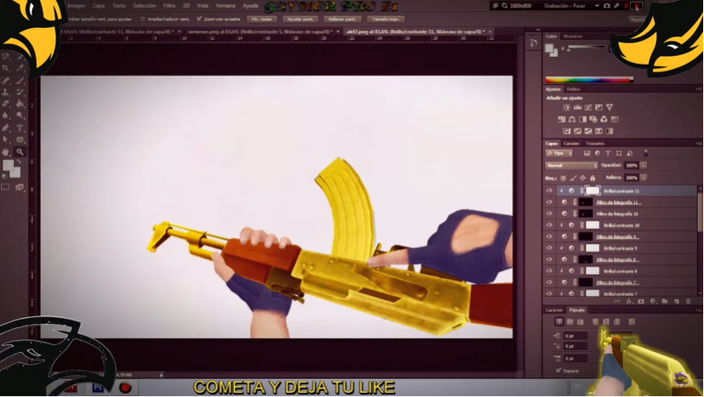Add Color Balance adjustment (scales icon)
Screen dimensions: 704x397
(x=572, y=119)
